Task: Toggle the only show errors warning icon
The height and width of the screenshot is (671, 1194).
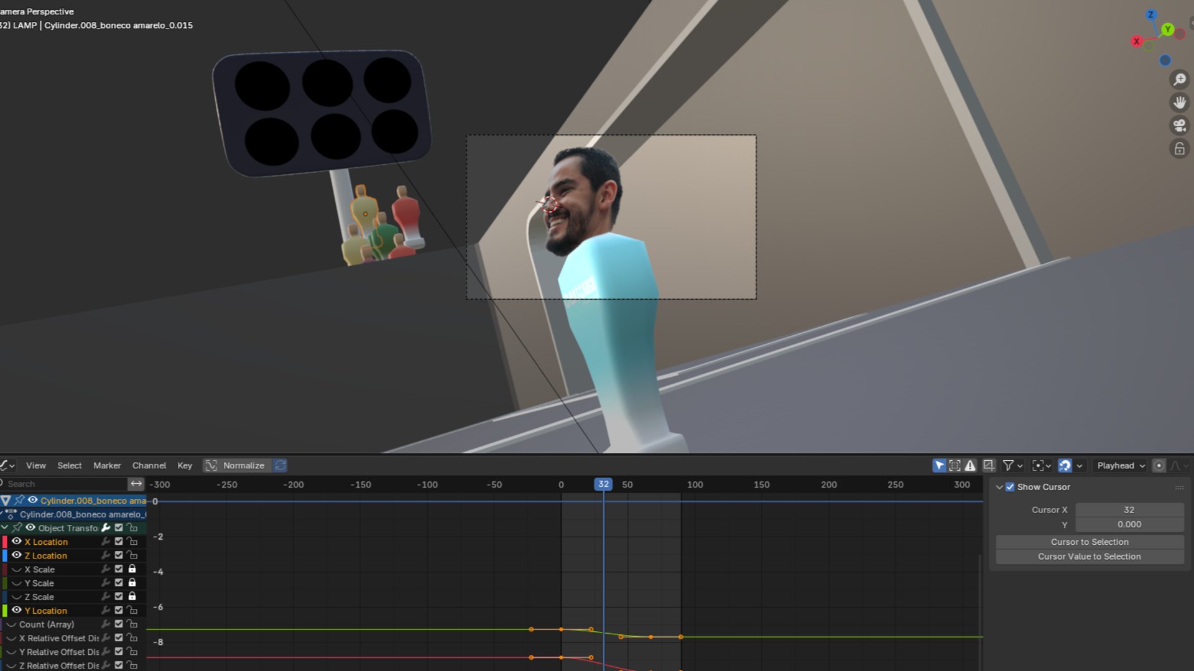Action: (970, 465)
